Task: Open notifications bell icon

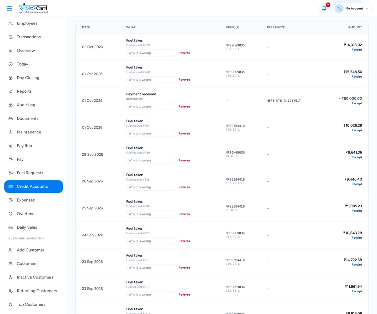Action: click(324, 8)
